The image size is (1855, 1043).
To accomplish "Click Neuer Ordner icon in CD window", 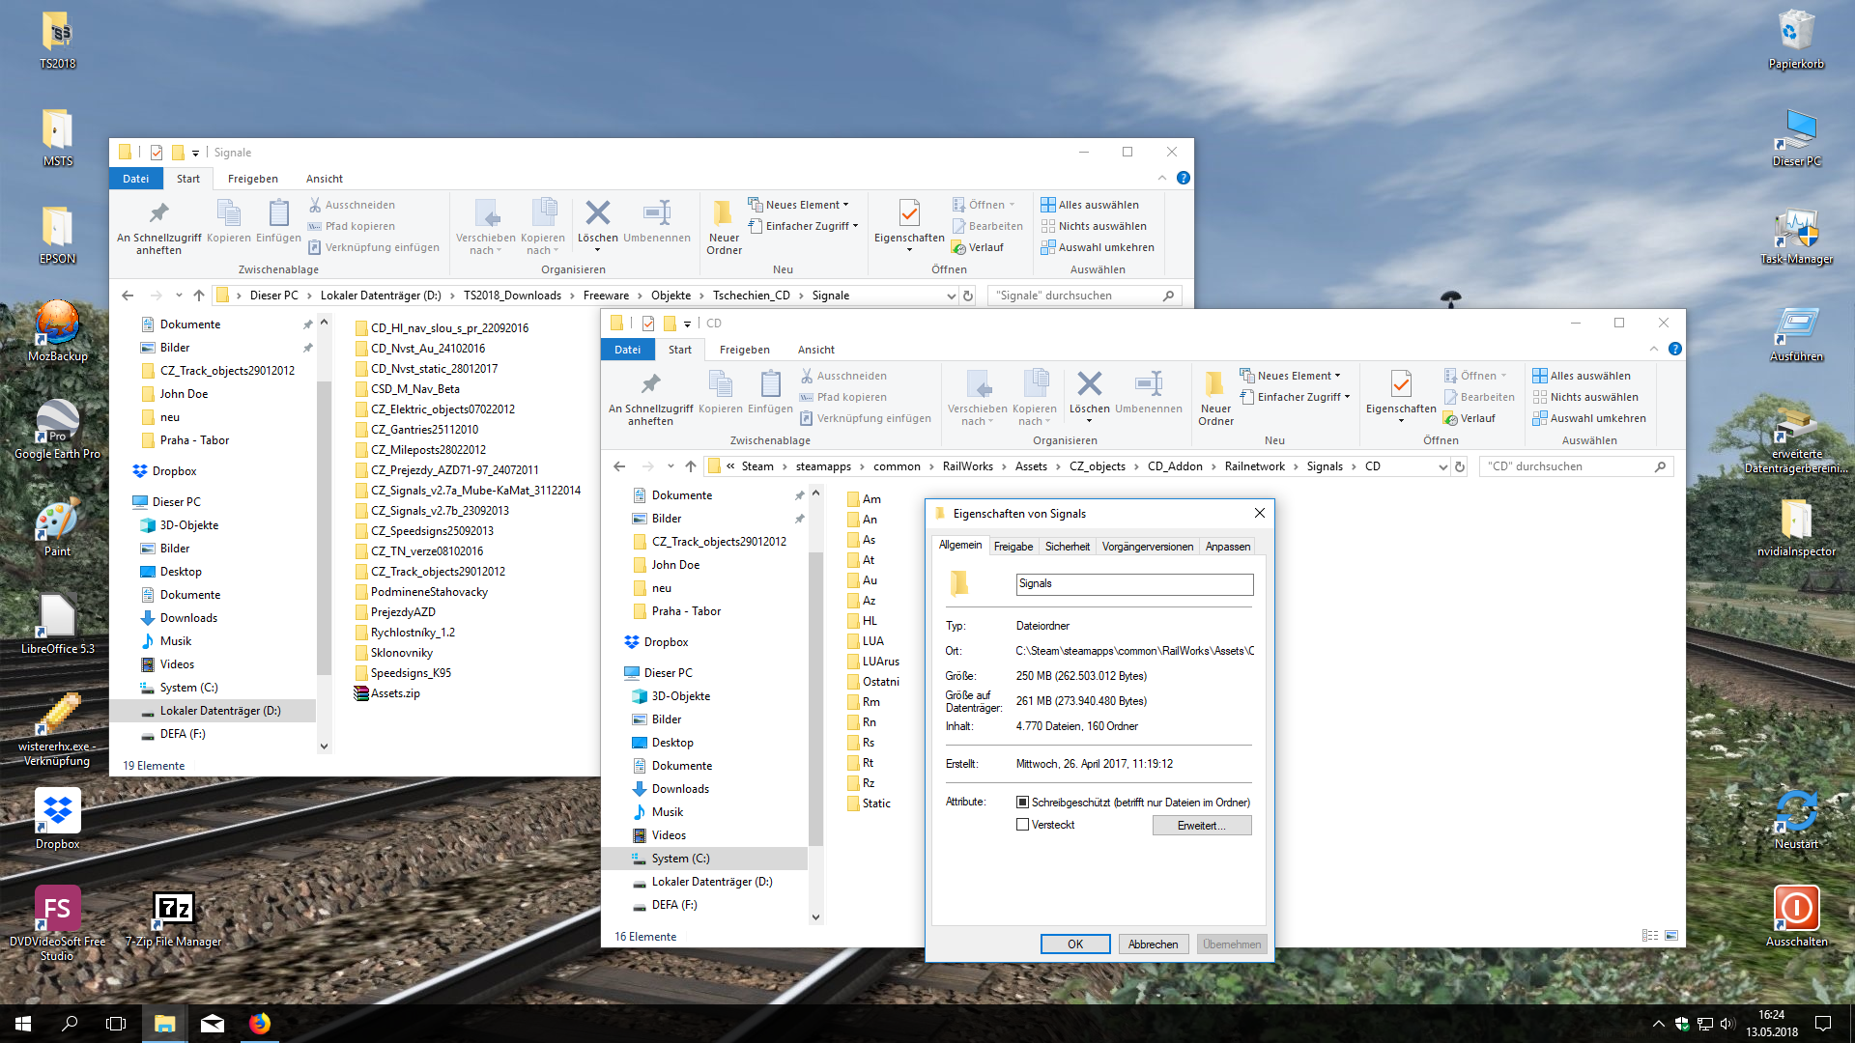I will pos(1214,385).
